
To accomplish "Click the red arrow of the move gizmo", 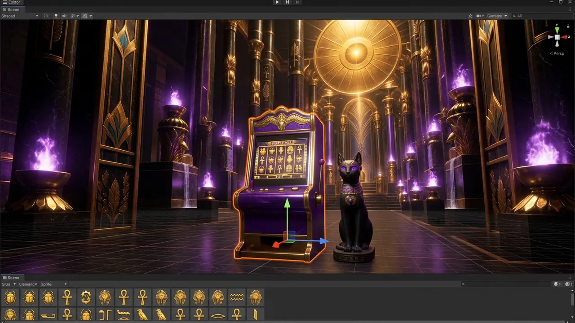I will [x=276, y=245].
